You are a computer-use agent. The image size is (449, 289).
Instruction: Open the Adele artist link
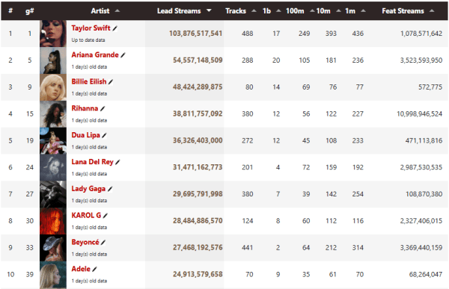point(81,269)
